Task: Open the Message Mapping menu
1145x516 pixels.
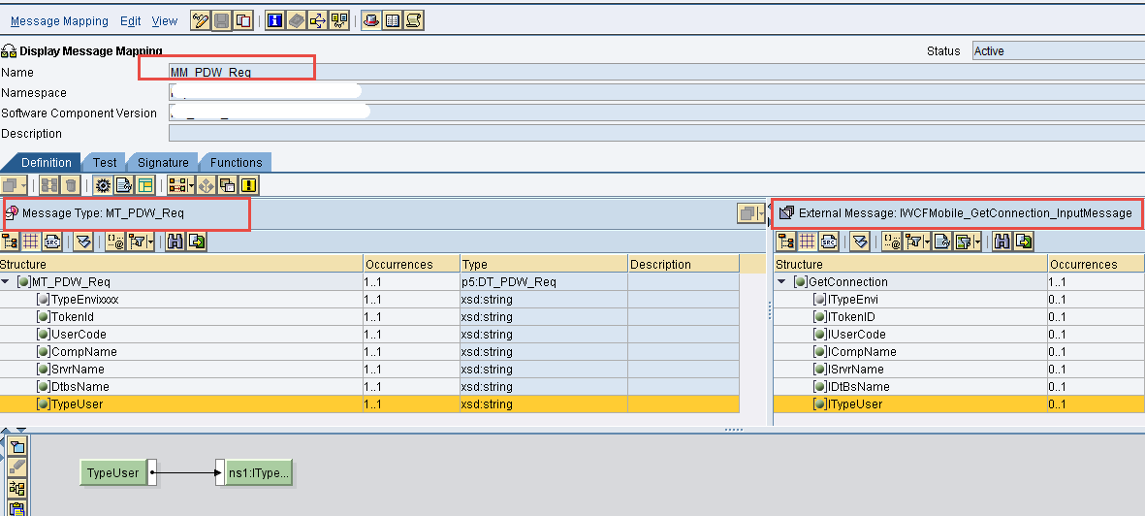Action: 59,21
